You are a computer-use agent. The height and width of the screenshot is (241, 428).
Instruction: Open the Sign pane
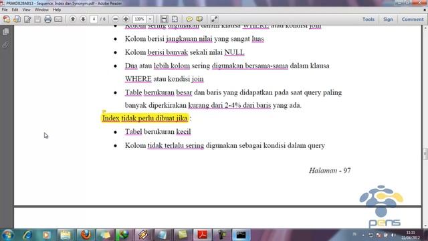(x=388, y=19)
